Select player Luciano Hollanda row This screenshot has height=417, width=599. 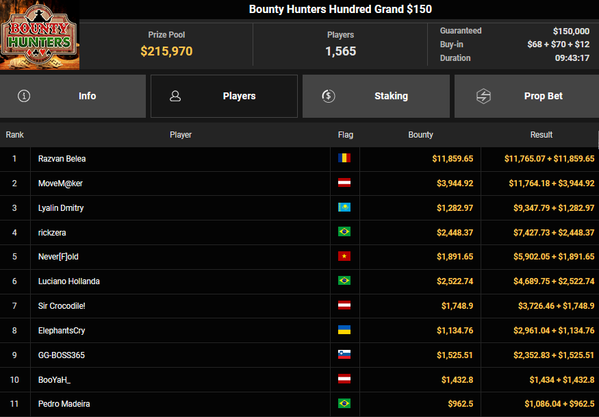tap(69, 281)
